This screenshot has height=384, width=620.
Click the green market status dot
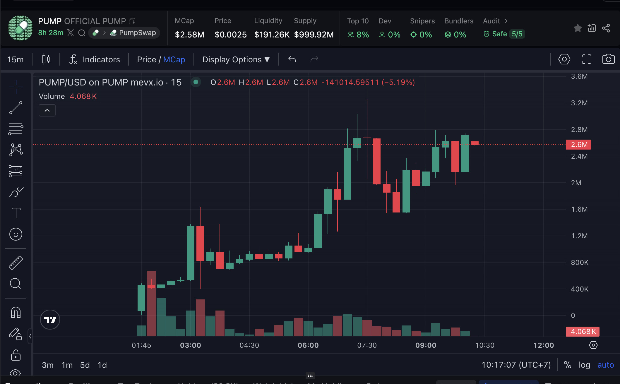196,82
